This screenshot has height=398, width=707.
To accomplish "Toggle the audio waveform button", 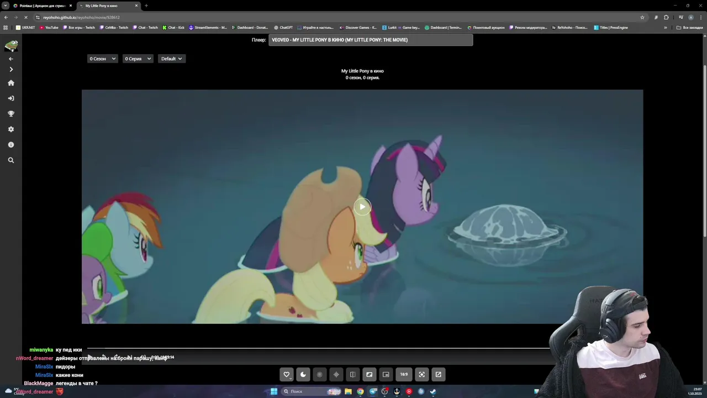I will pos(336,374).
